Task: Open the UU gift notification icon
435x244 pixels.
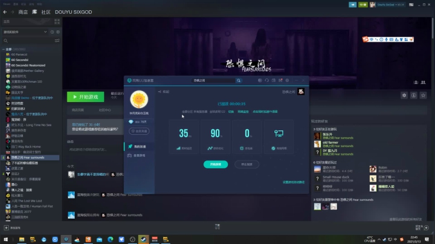Action: 280,80
